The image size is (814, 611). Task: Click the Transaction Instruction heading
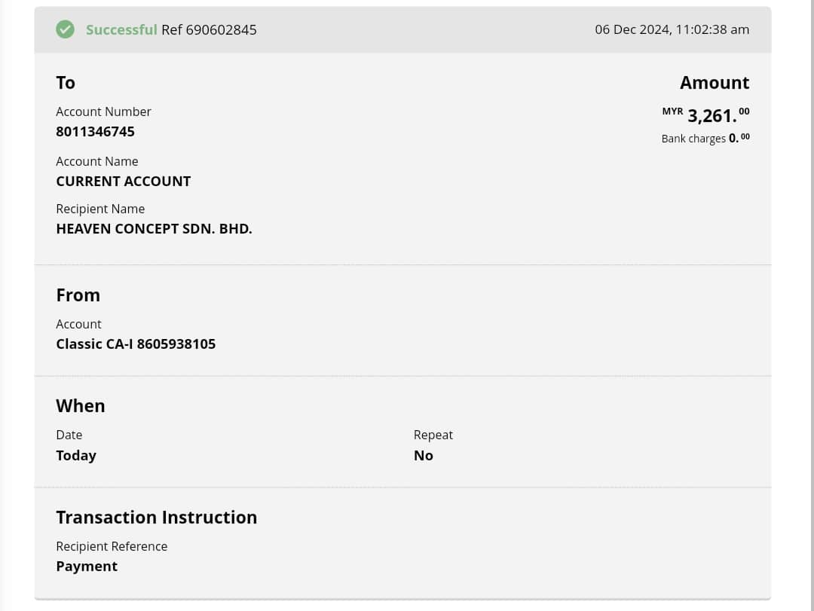tap(156, 517)
